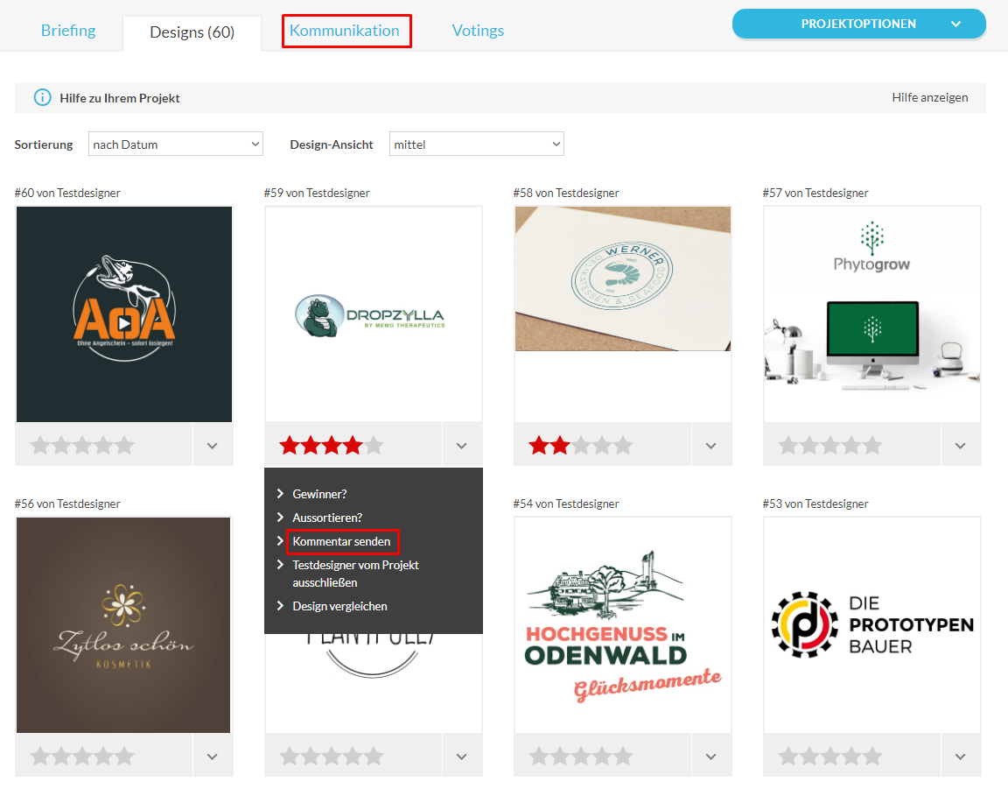This screenshot has width=1008, height=789.
Task: Click Kommentar senden in the menu
Action: 341,541
